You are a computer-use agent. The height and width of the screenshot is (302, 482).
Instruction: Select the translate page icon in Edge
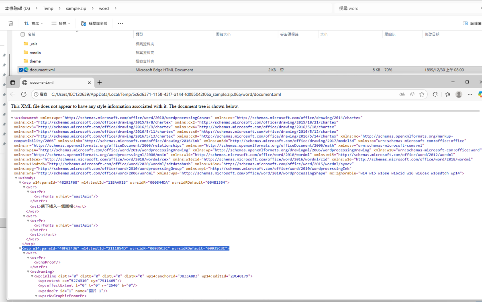(x=402, y=94)
